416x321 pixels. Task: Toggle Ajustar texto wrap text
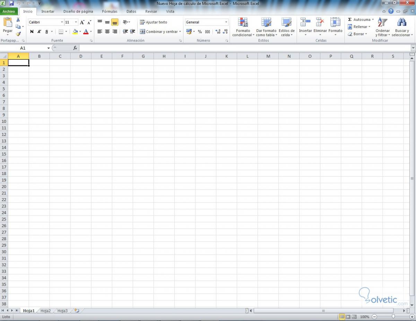tap(154, 22)
